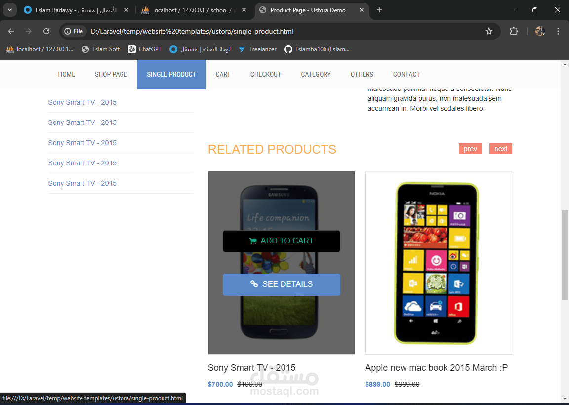
Task: Close the Eslam Badawy tab
Action: [126, 10]
